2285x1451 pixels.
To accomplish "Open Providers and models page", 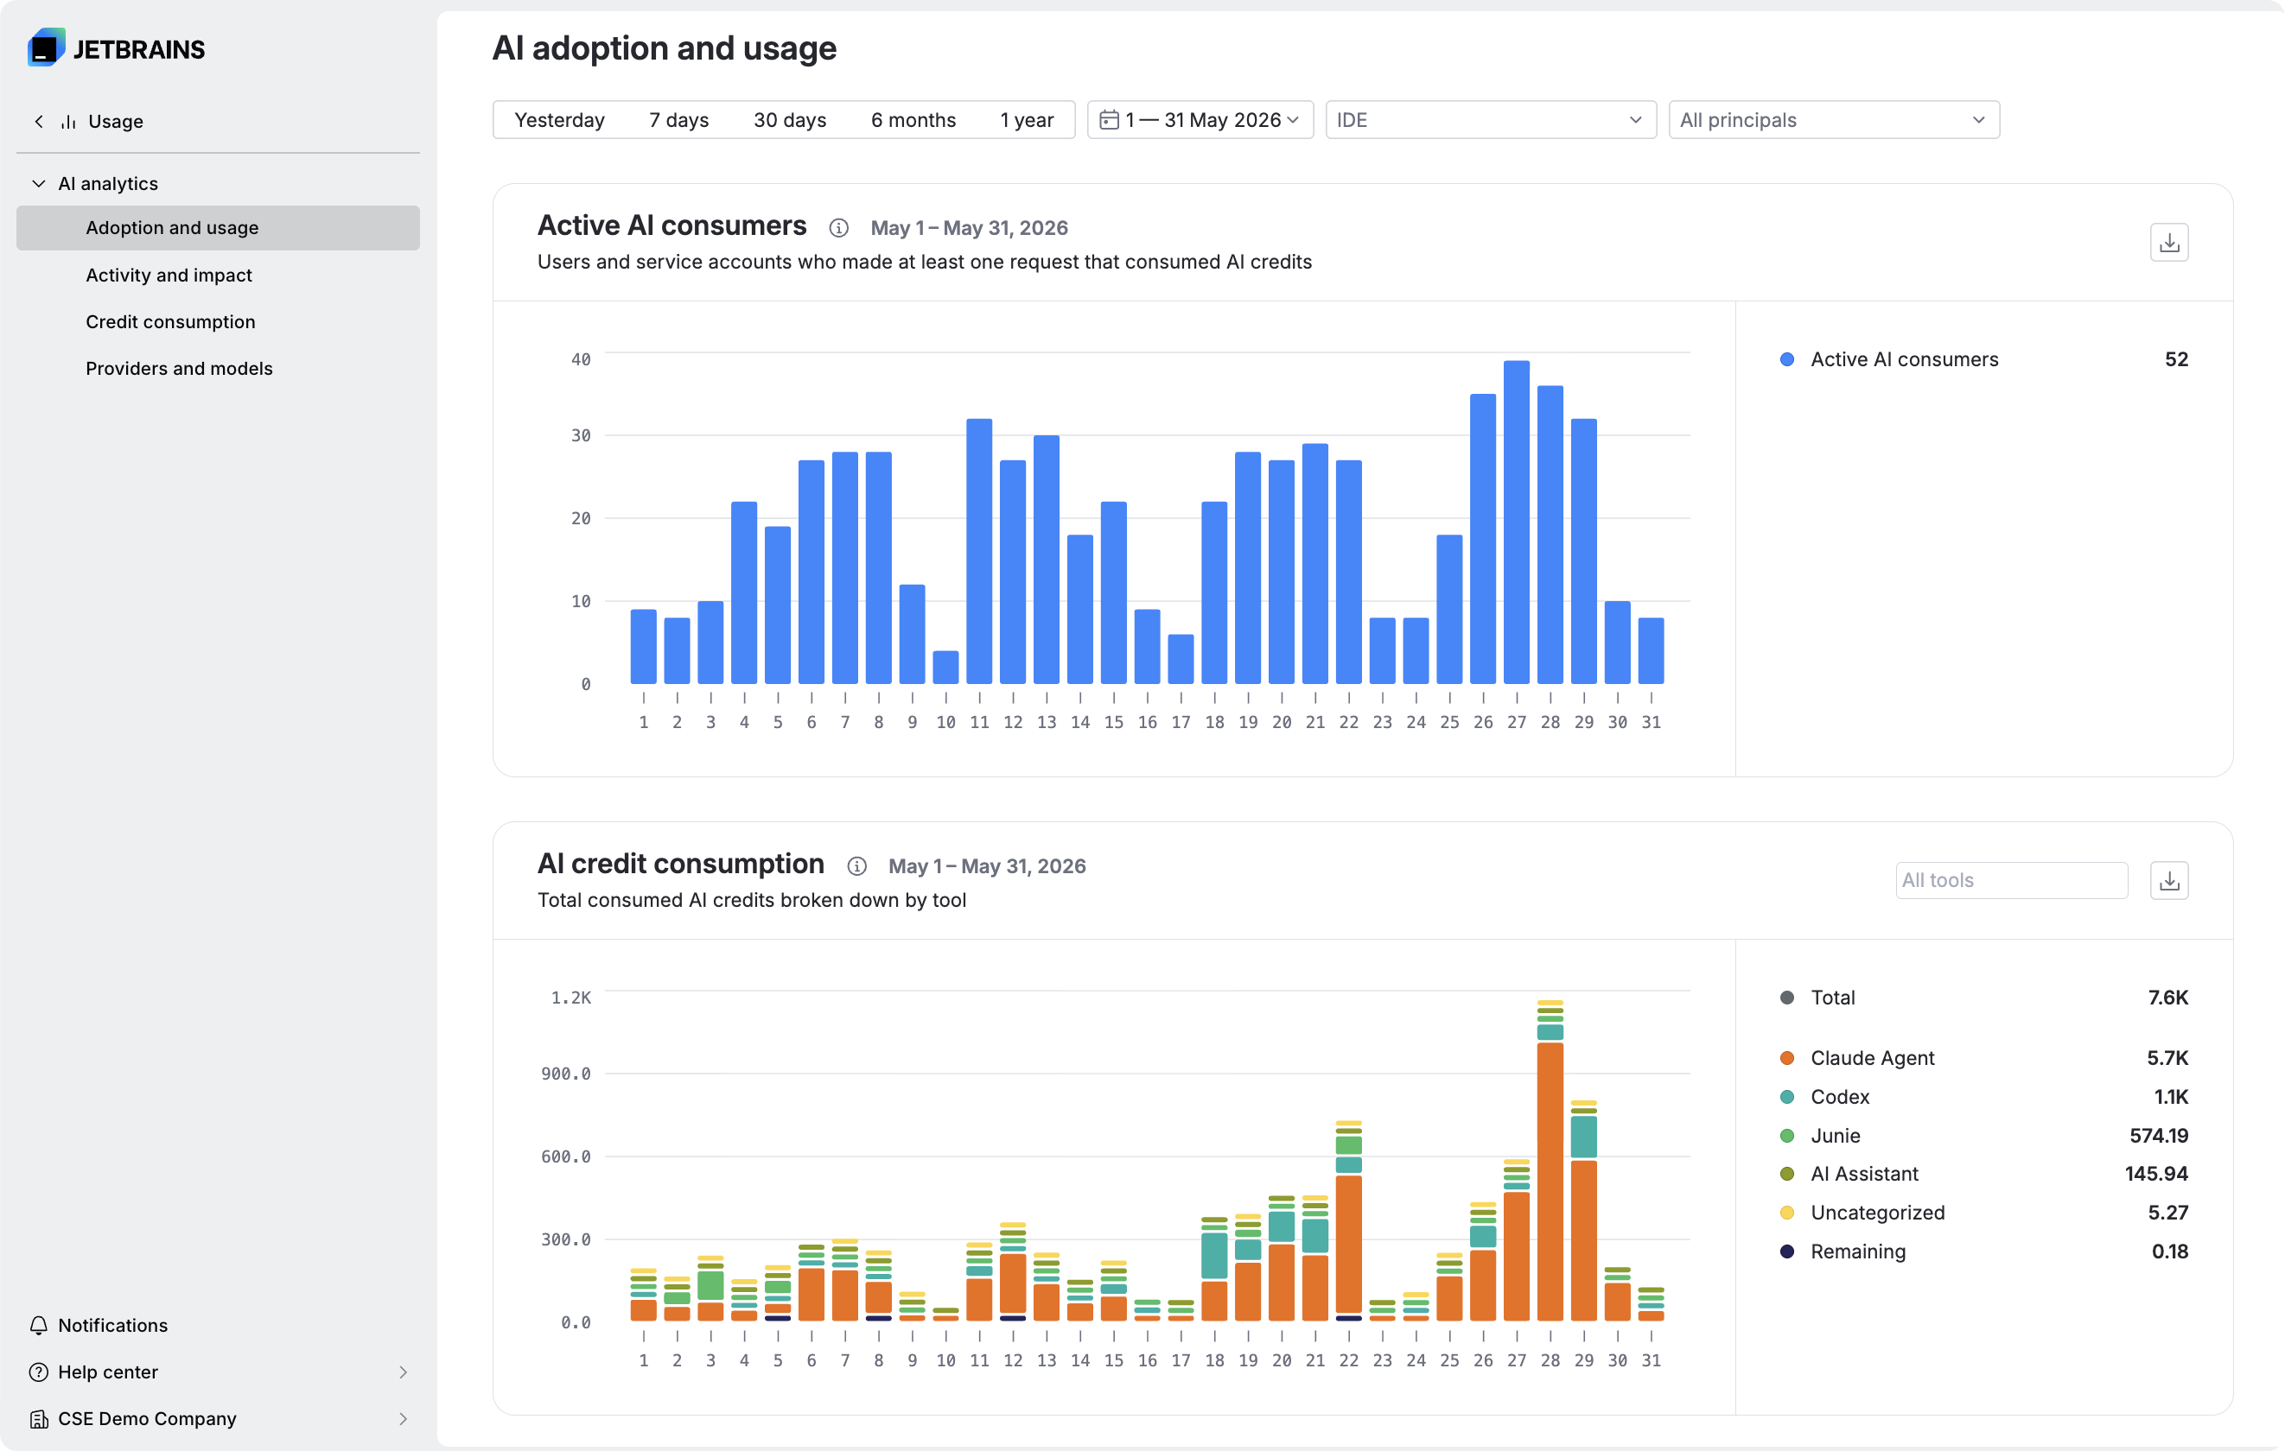I will [180, 368].
